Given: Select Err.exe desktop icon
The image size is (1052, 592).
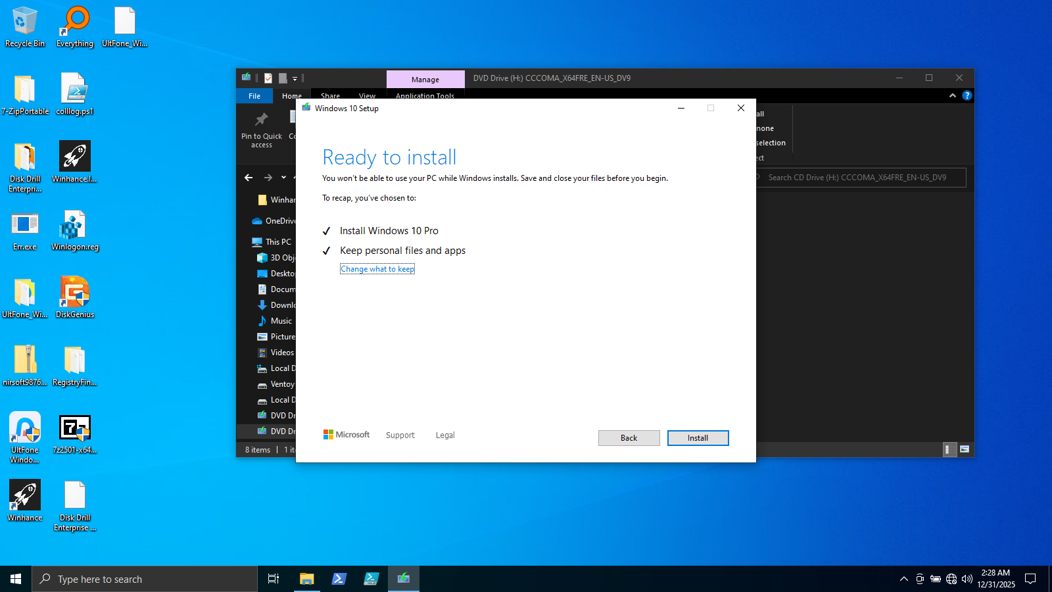Looking at the screenshot, I should click(x=25, y=231).
